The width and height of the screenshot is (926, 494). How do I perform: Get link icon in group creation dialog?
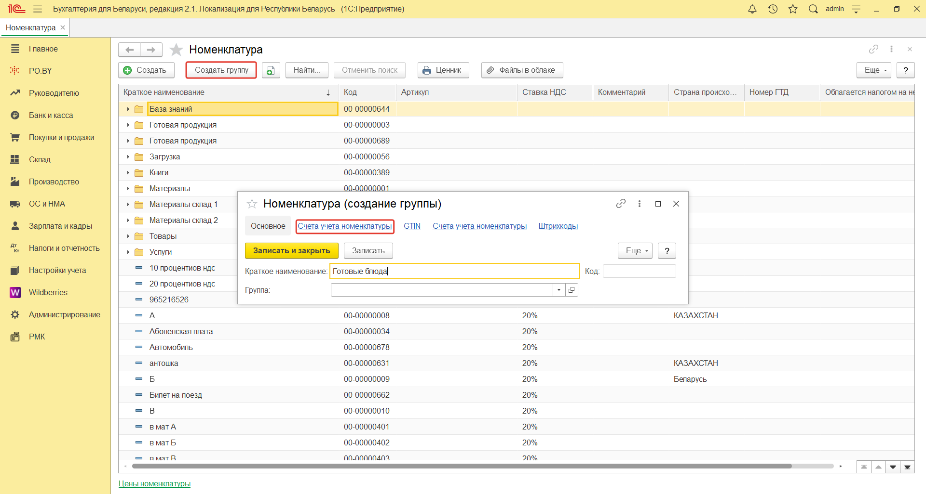click(x=621, y=204)
